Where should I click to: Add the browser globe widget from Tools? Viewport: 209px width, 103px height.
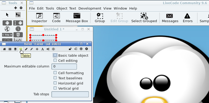7,29
